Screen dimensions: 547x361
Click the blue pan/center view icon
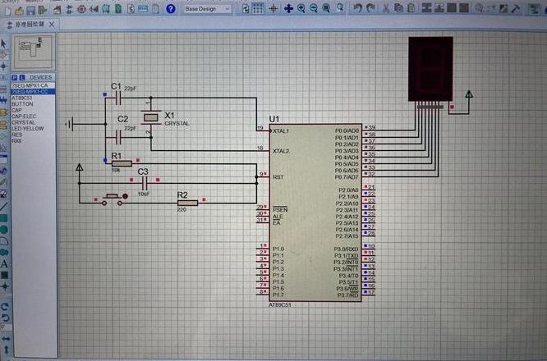point(288,8)
